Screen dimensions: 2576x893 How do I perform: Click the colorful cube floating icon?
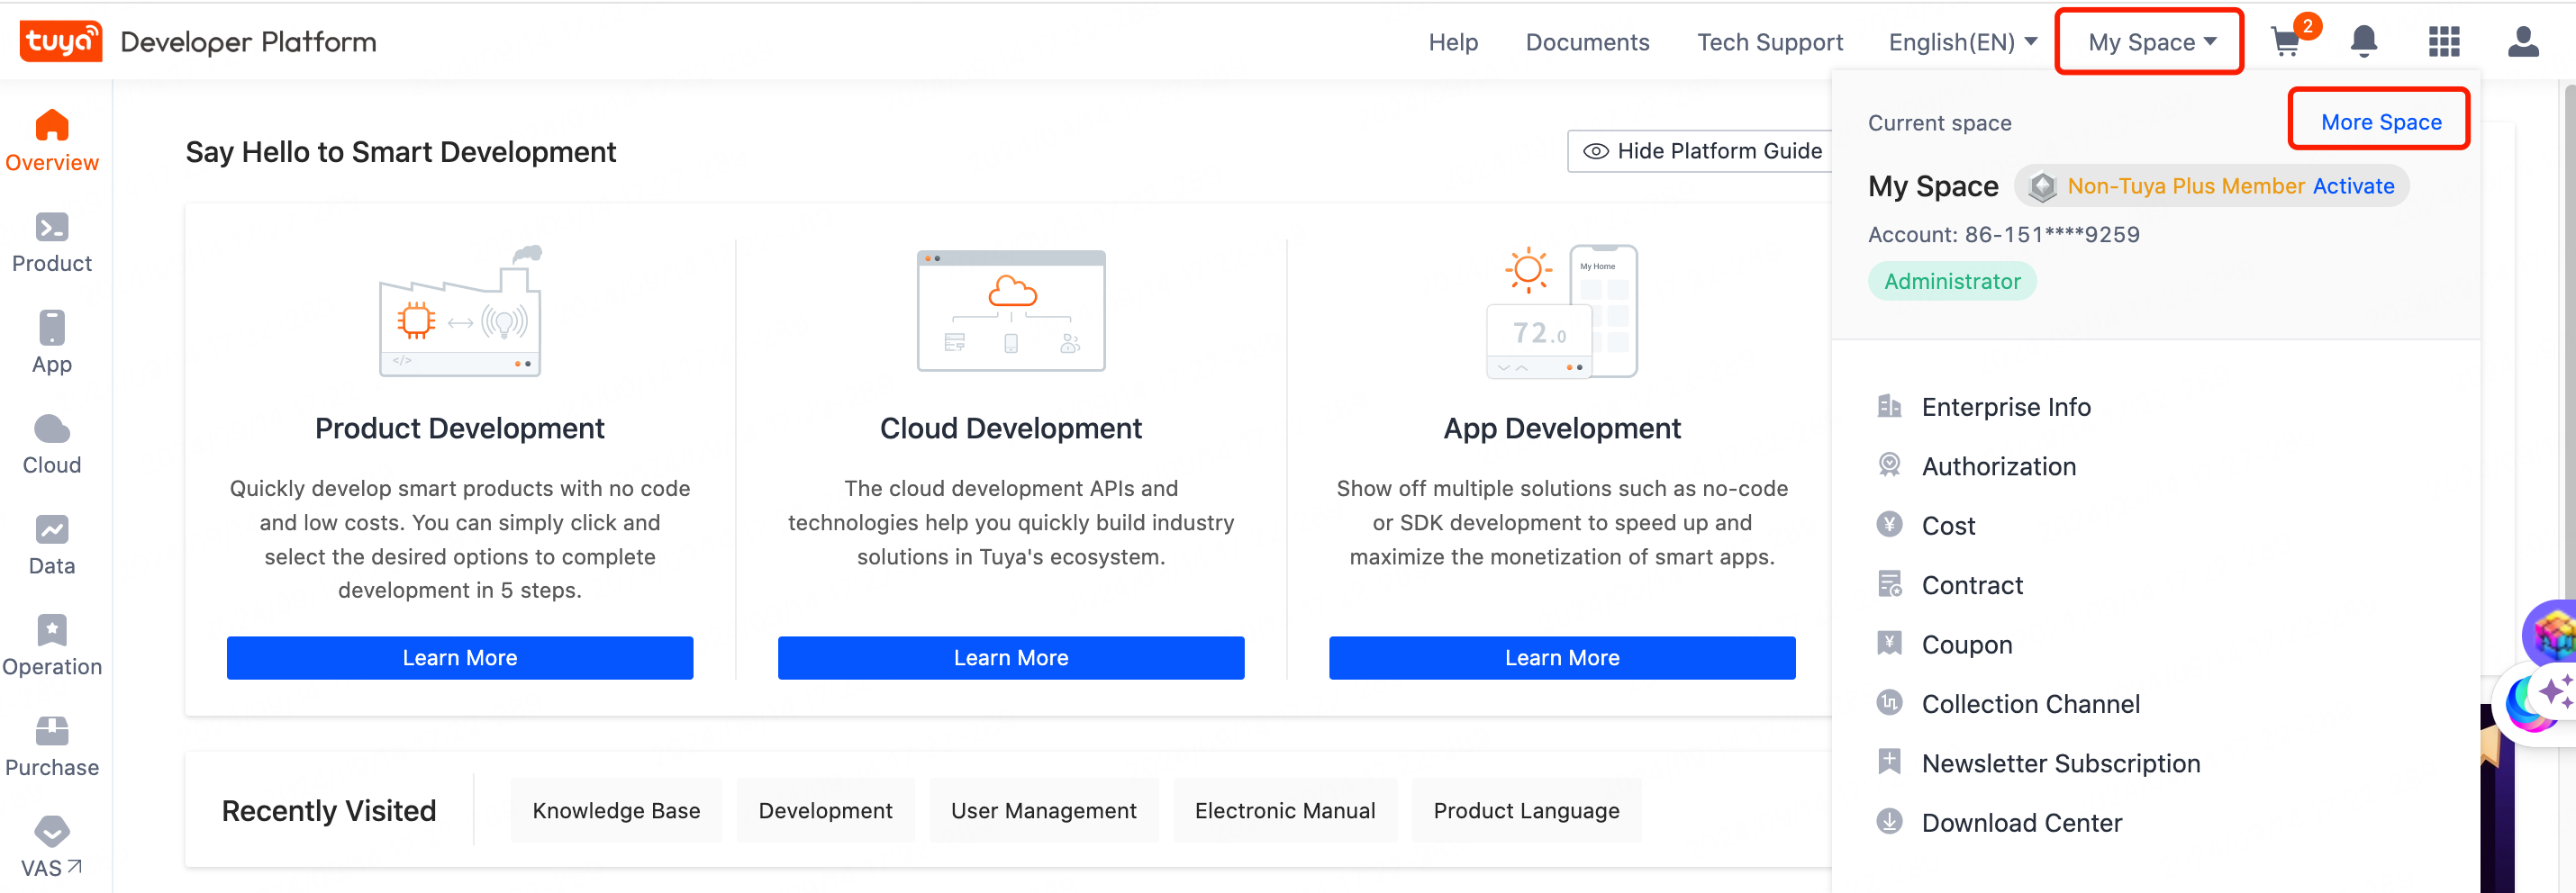[2552, 633]
